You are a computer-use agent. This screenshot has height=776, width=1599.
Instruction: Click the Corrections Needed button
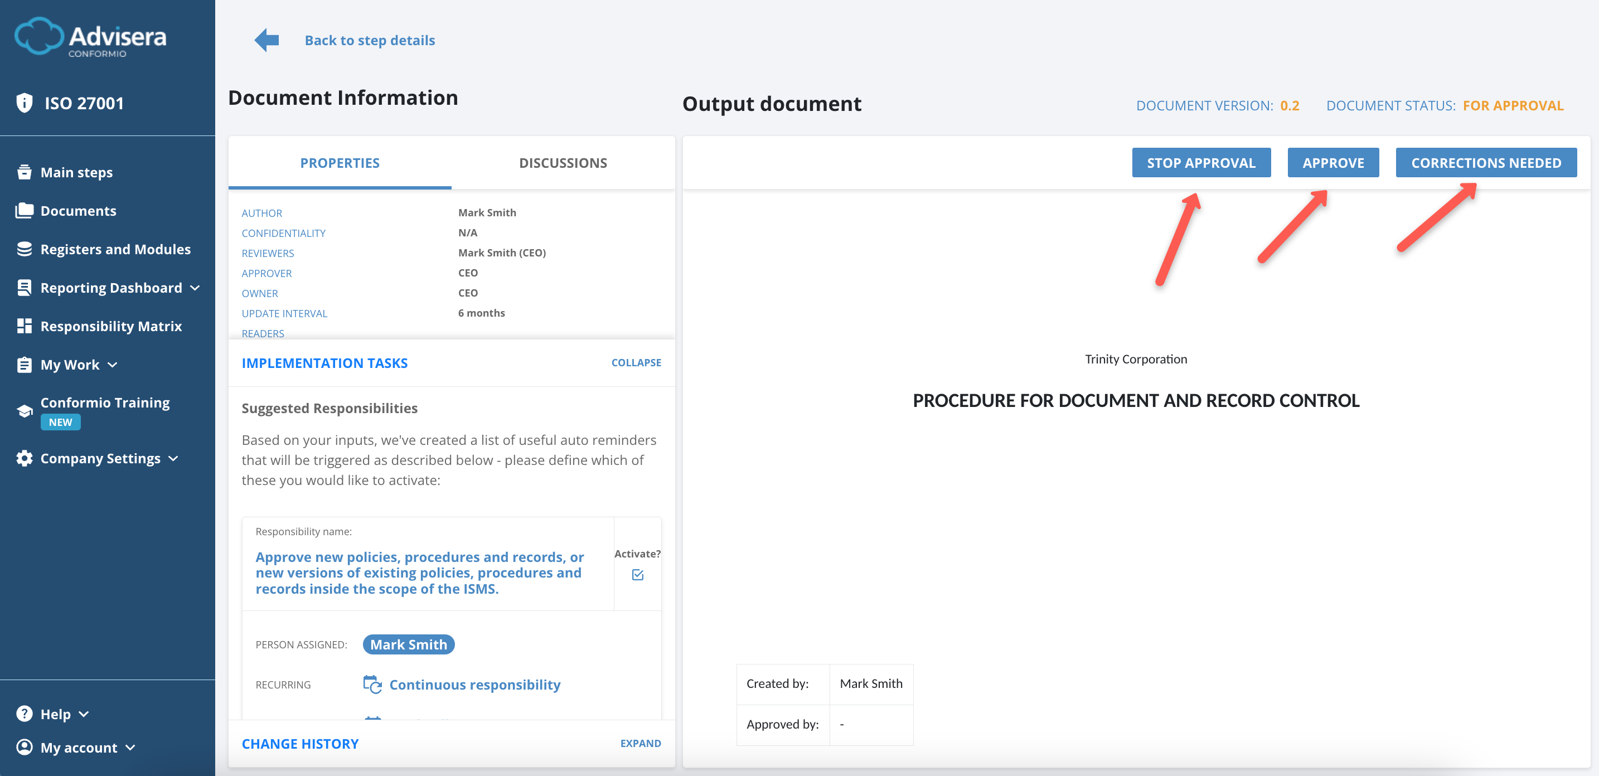1486,162
